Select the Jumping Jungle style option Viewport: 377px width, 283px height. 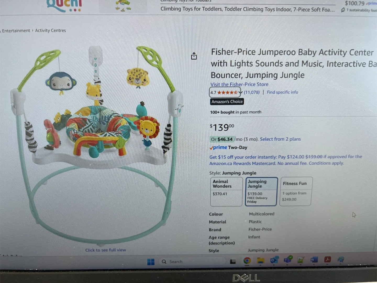261,192
